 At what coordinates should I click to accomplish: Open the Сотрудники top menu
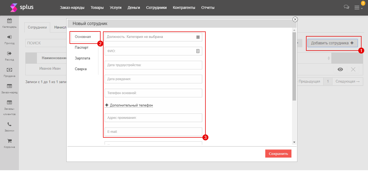[x=156, y=8]
